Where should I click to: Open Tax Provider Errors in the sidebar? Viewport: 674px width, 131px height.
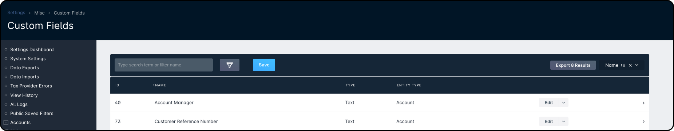[31, 86]
